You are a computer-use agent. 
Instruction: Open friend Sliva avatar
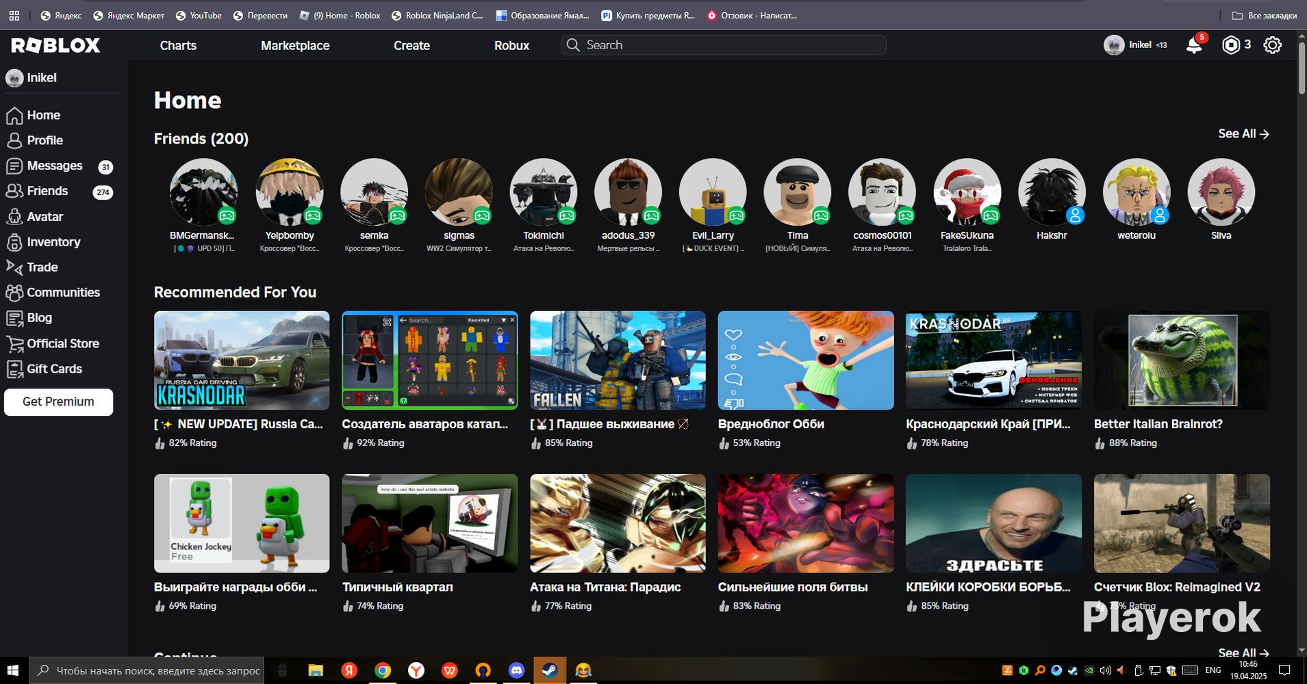click(1221, 192)
